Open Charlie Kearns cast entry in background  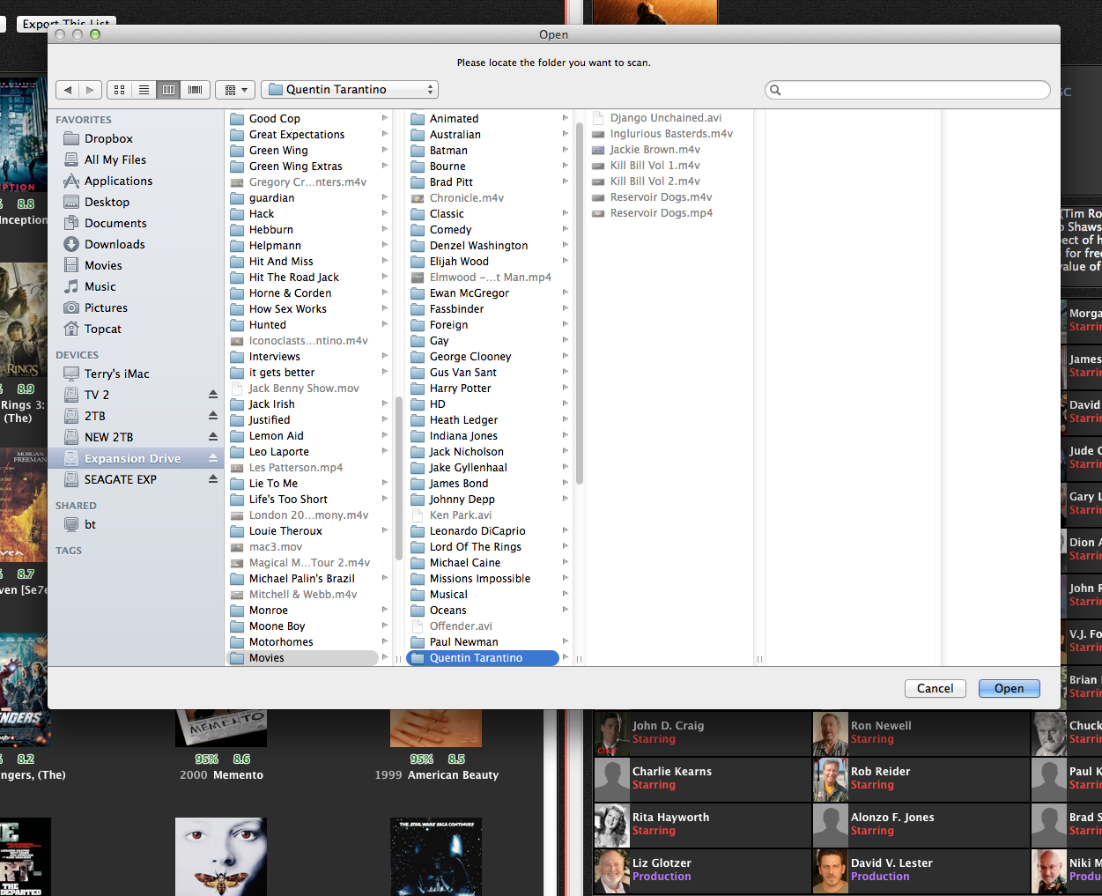tap(702, 780)
